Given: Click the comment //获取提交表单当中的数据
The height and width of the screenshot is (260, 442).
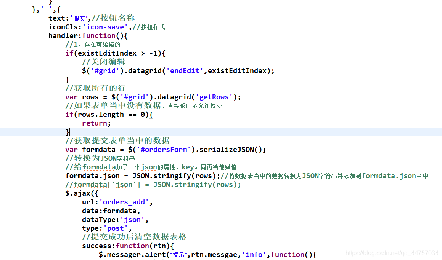Looking at the screenshot, I should [x=117, y=141].
